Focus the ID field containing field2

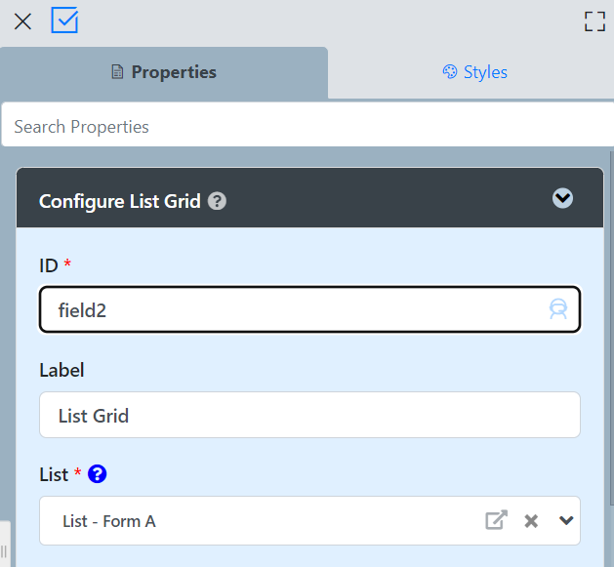pos(293,310)
